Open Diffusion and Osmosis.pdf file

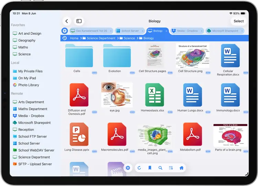click(x=79, y=95)
